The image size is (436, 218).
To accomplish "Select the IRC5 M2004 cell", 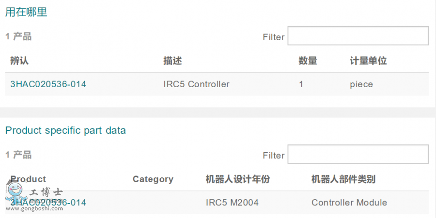I will 232,202.
